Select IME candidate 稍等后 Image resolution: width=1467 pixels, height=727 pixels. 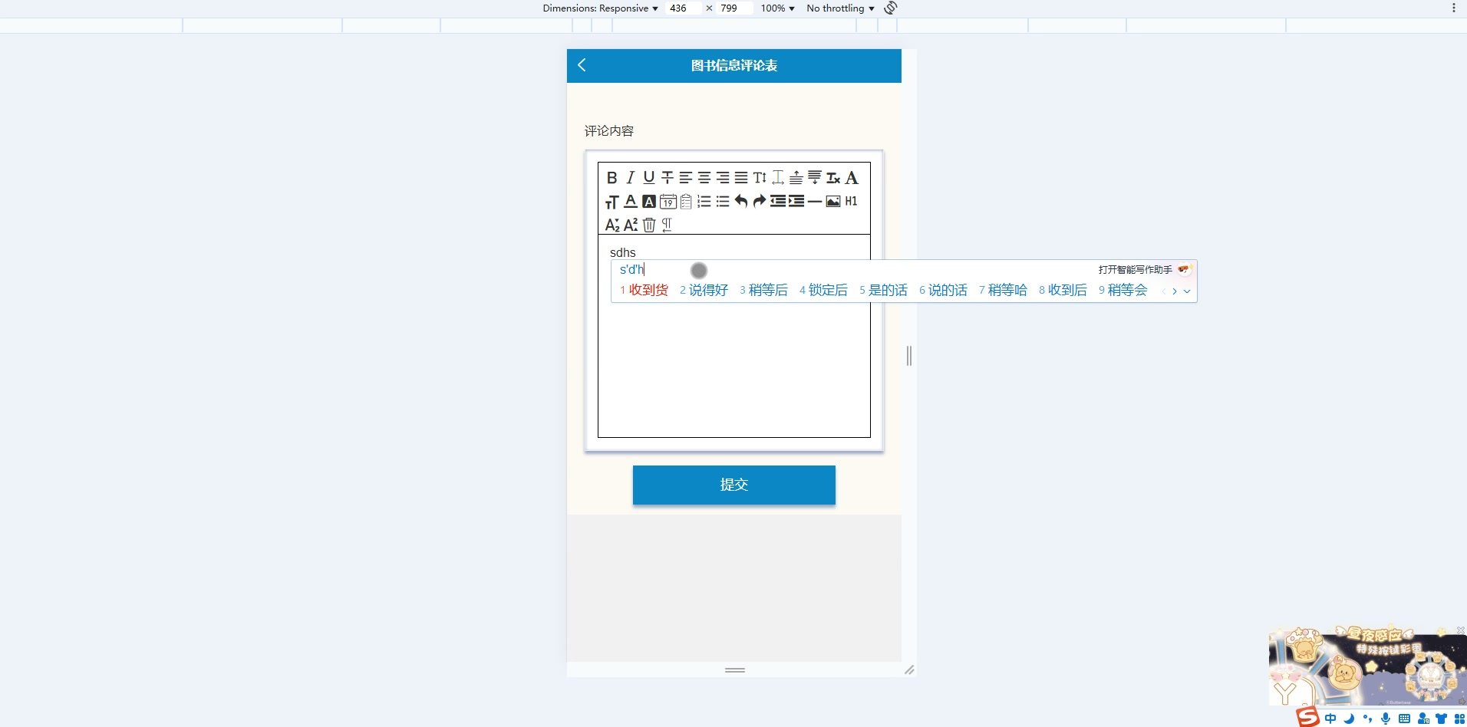click(763, 290)
